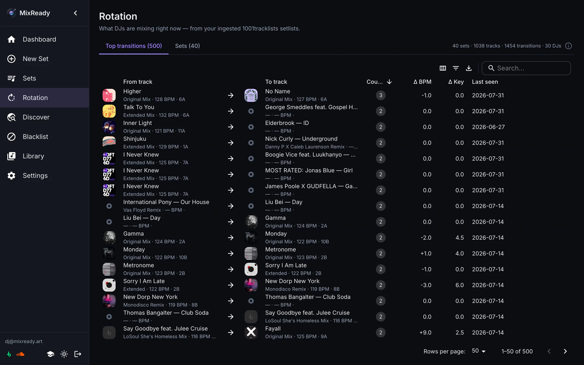Screen dimensions: 584x365
Task: Click 'Say Goodbye feat. Julee Cruise' from-track title
Action: click(165, 328)
